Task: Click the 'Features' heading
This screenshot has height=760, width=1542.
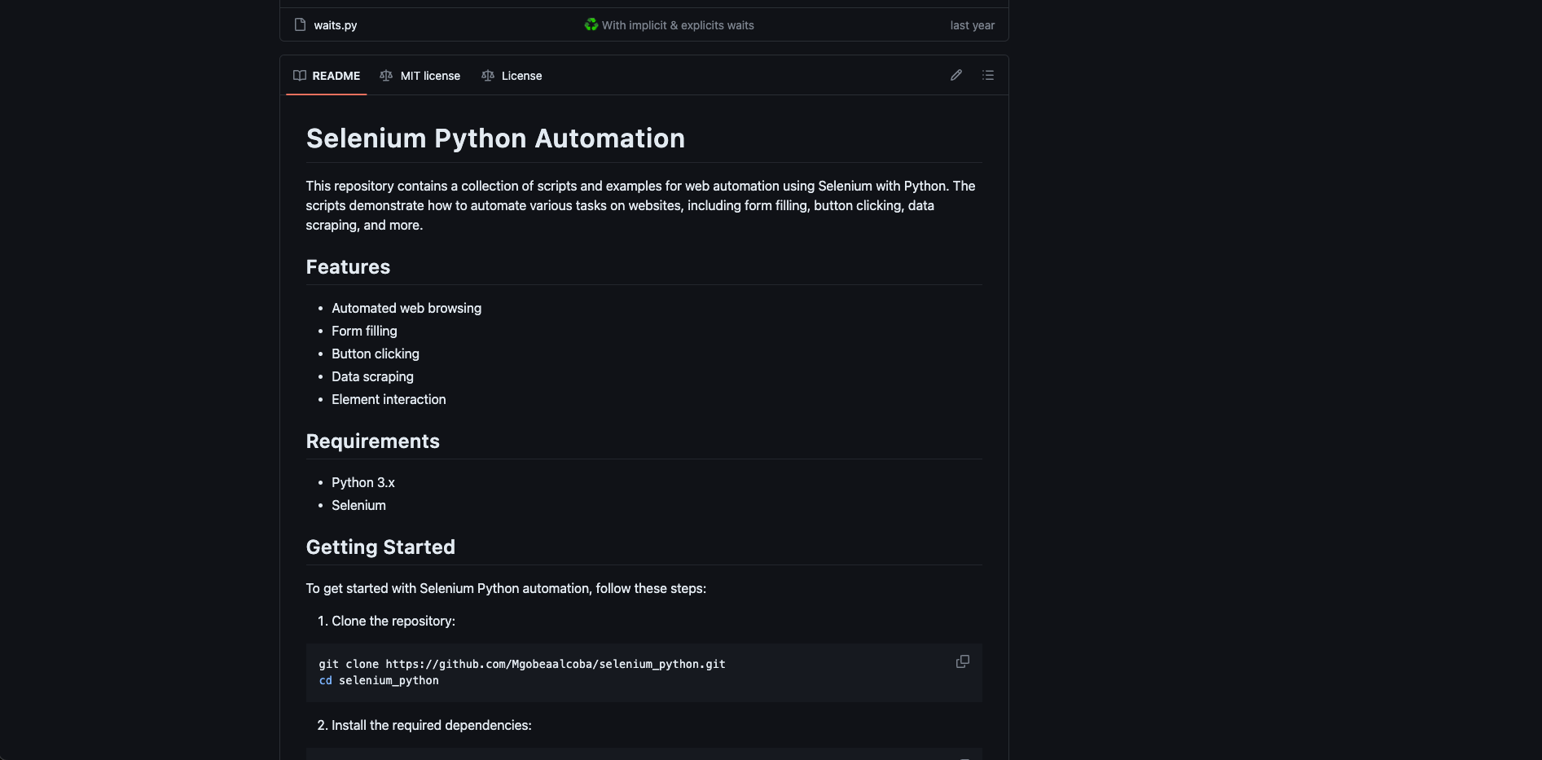Action: pos(348,267)
